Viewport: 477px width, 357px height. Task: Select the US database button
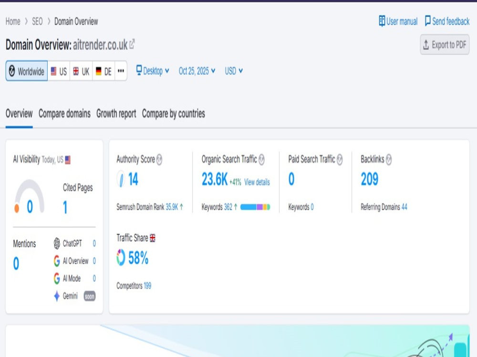click(x=59, y=71)
